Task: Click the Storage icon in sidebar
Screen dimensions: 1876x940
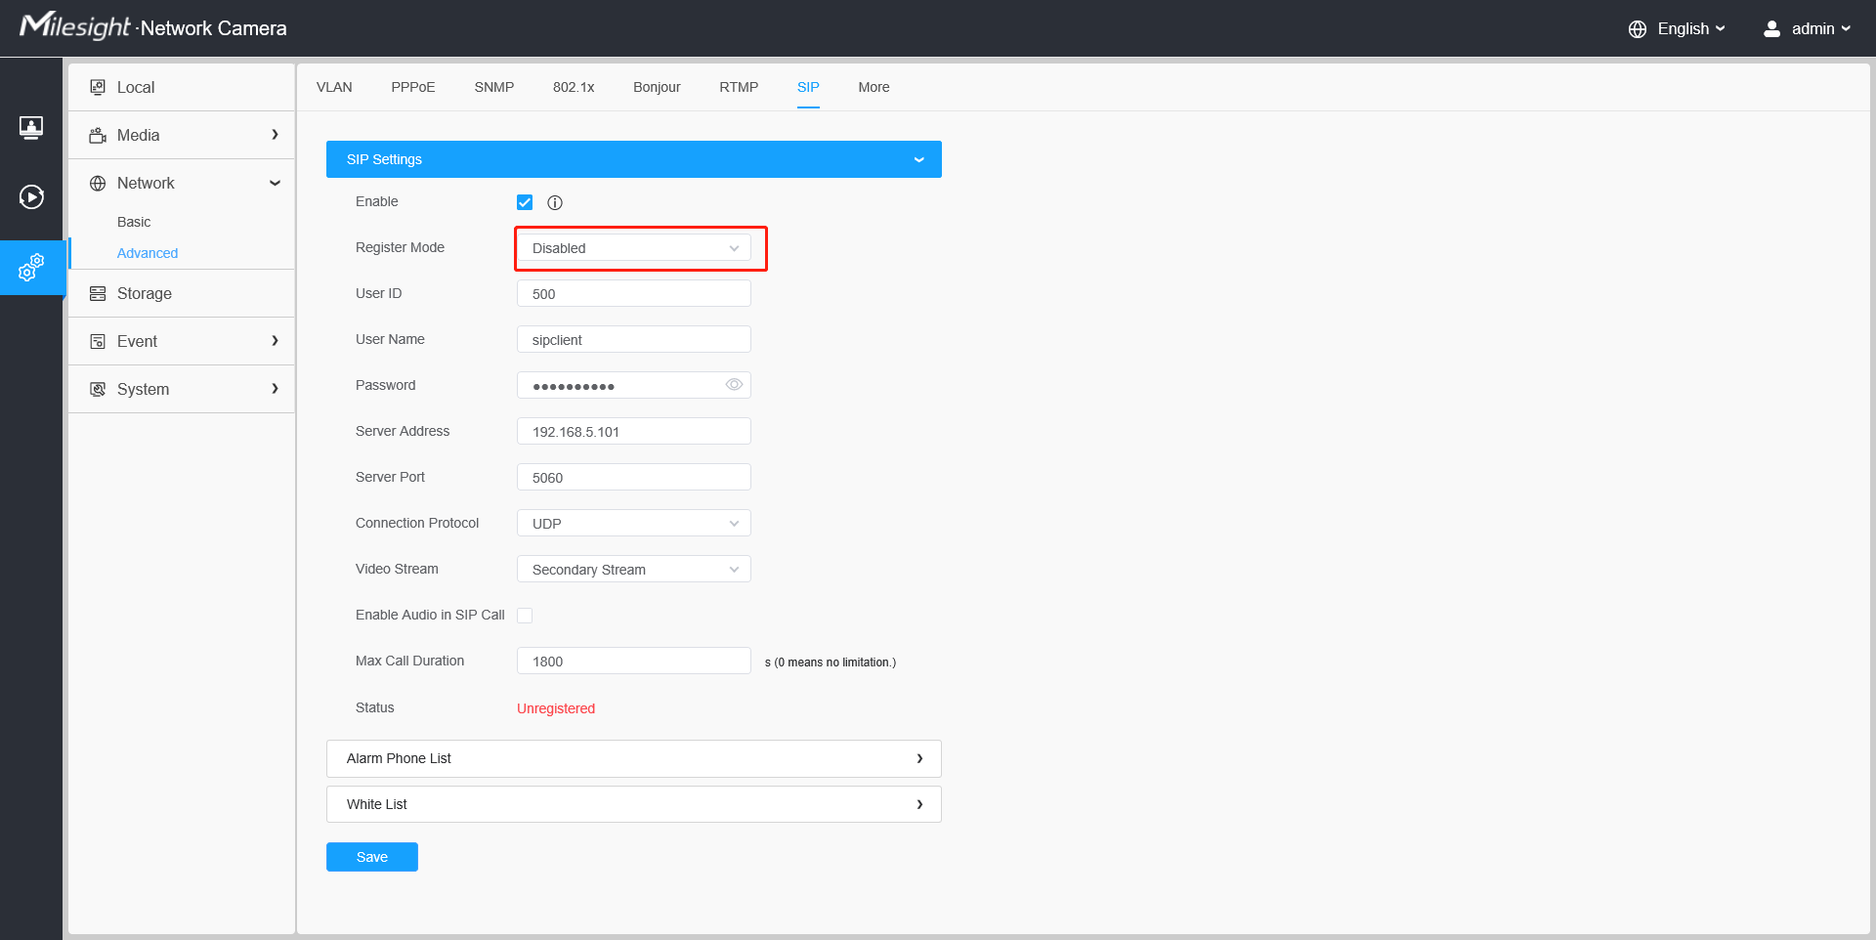Action: (x=98, y=293)
